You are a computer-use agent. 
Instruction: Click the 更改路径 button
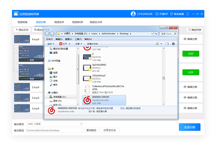pos(91,130)
